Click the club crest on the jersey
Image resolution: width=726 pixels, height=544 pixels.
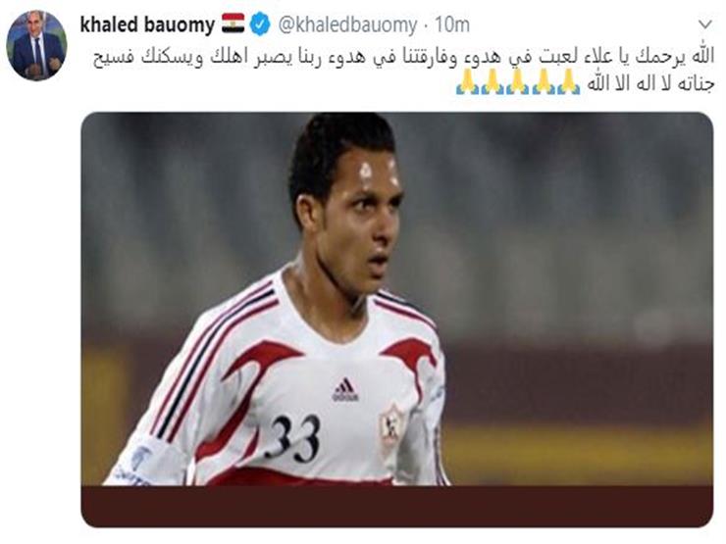[391, 427]
